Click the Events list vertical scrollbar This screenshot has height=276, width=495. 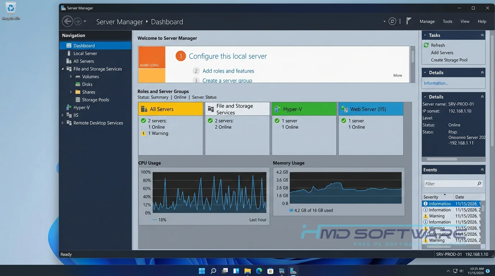pos(483,222)
